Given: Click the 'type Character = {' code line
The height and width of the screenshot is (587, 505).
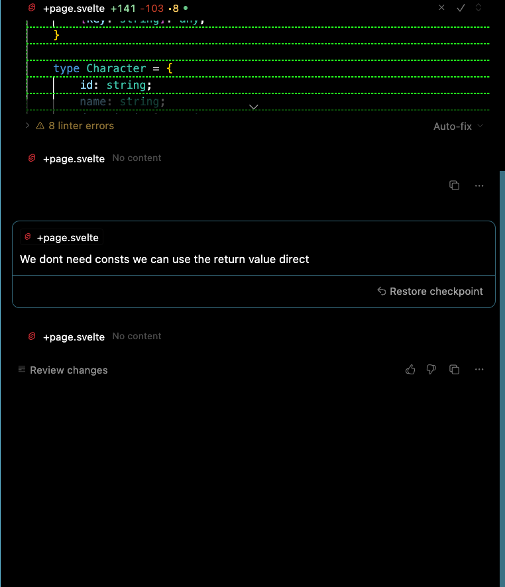Looking at the screenshot, I should point(113,68).
